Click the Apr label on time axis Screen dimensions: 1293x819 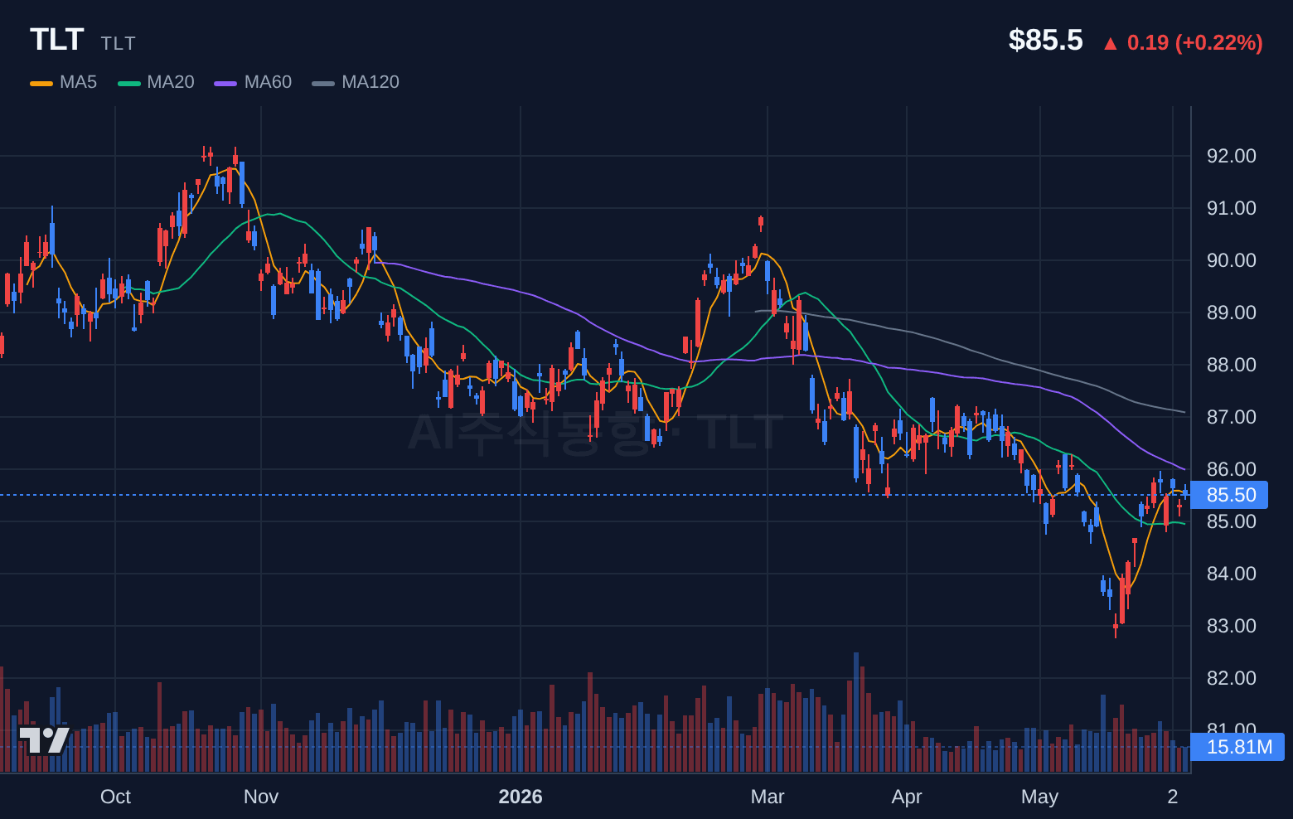[907, 797]
